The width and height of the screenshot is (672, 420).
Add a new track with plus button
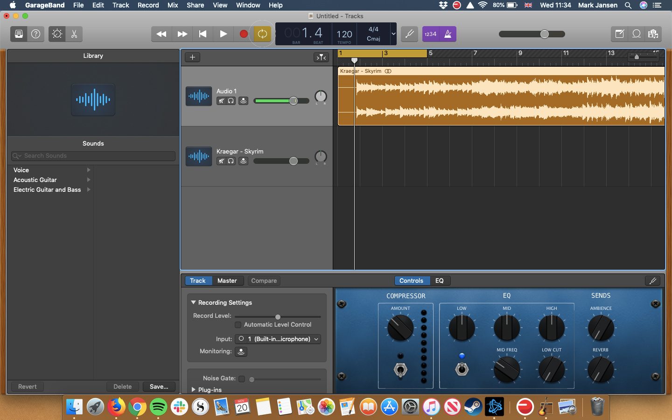192,57
